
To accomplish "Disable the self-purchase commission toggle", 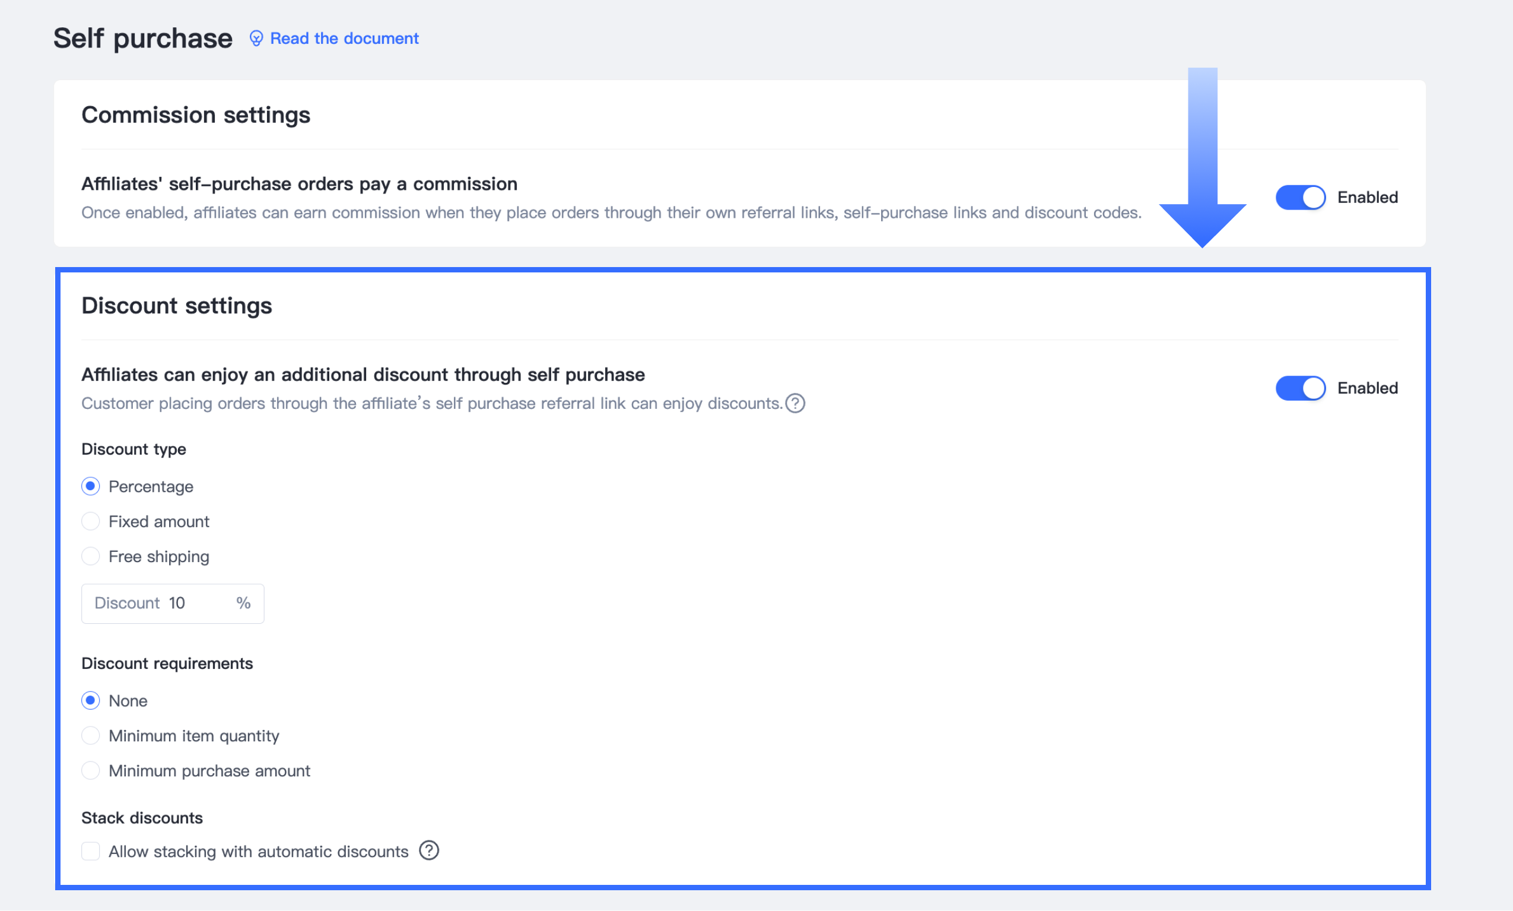I will pyautogui.click(x=1299, y=198).
